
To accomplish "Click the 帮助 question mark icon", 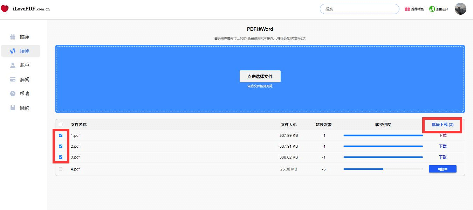I will coord(13,94).
